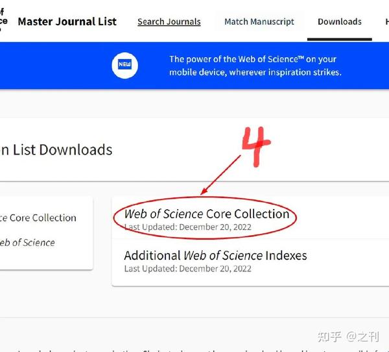
Task: Go to Search Journals
Action: coord(169,22)
